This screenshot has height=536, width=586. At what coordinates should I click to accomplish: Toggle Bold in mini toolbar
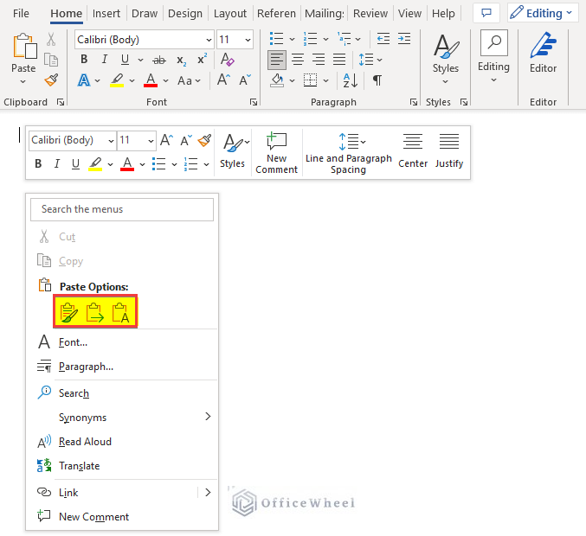coord(38,164)
